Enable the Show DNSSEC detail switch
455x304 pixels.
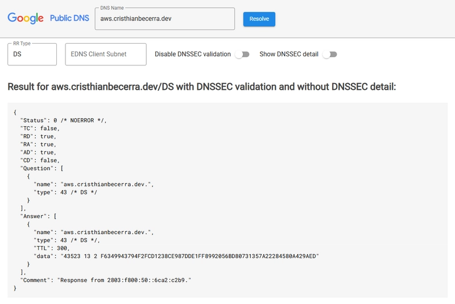[329, 55]
